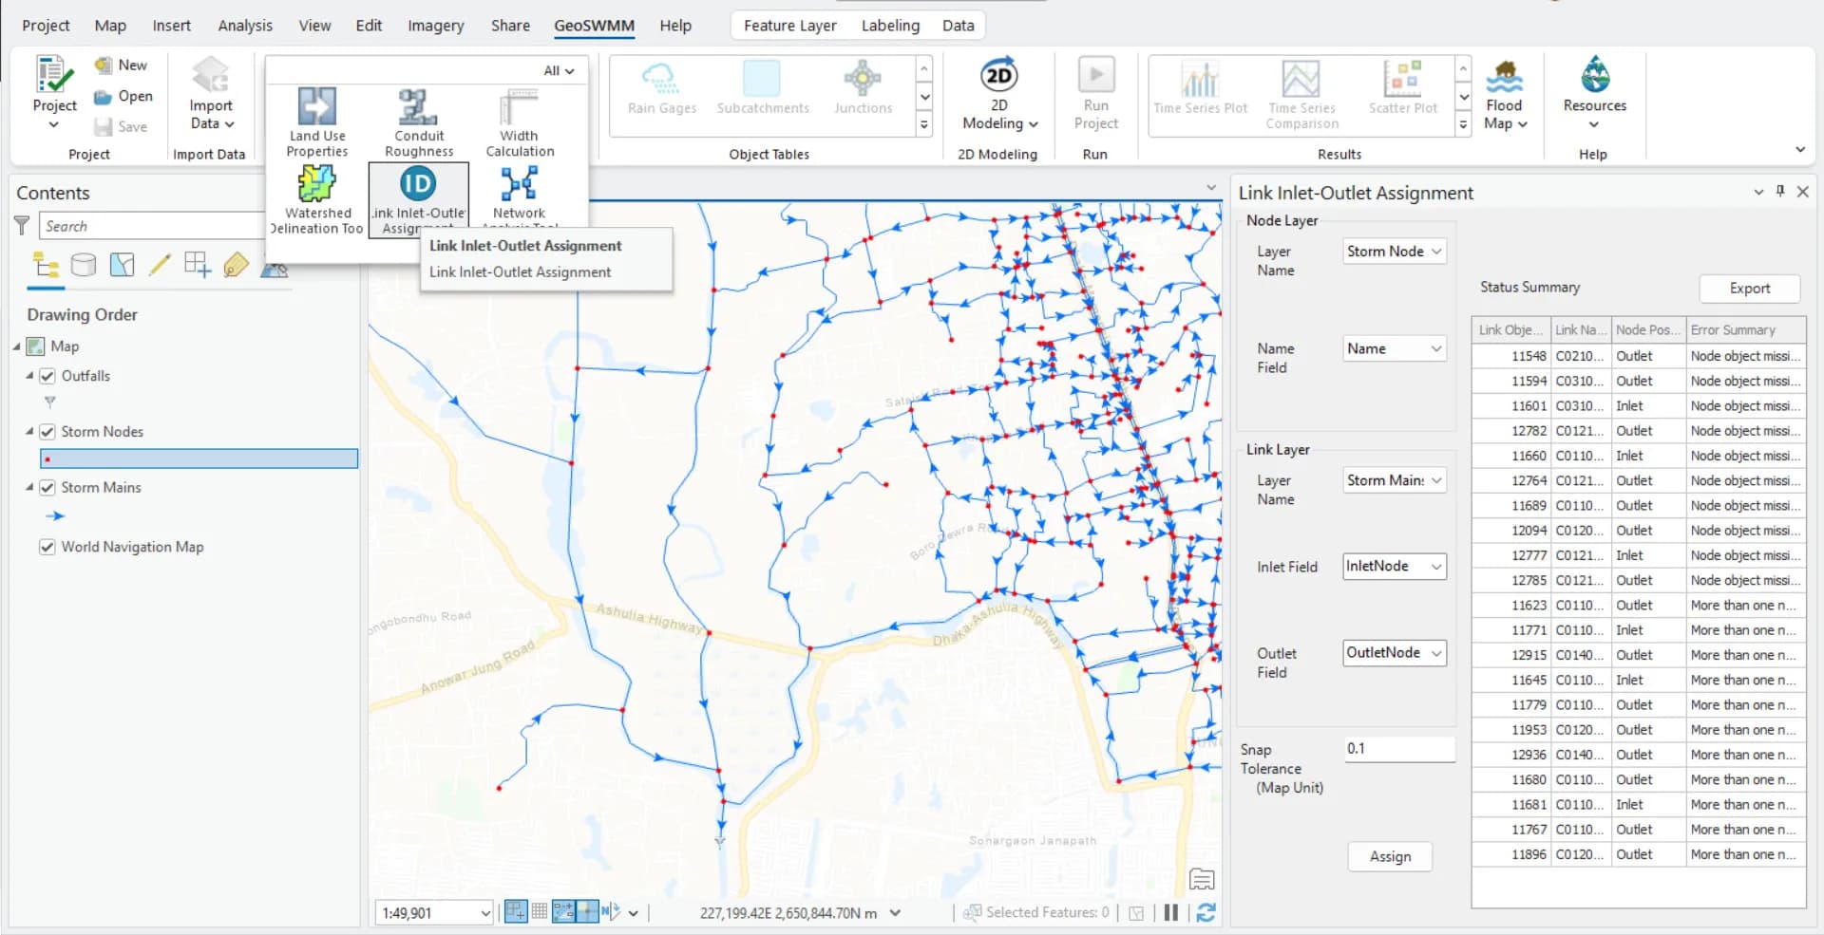Export the Status Summary table
1824x935 pixels.
(1748, 289)
